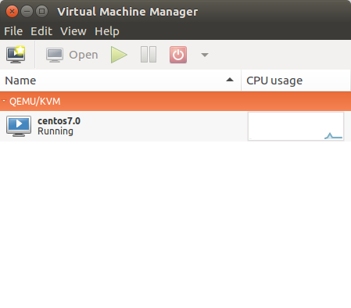Open the shutdown options dropdown arrow
The width and height of the screenshot is (351, 308).
(x=205, y=55)
